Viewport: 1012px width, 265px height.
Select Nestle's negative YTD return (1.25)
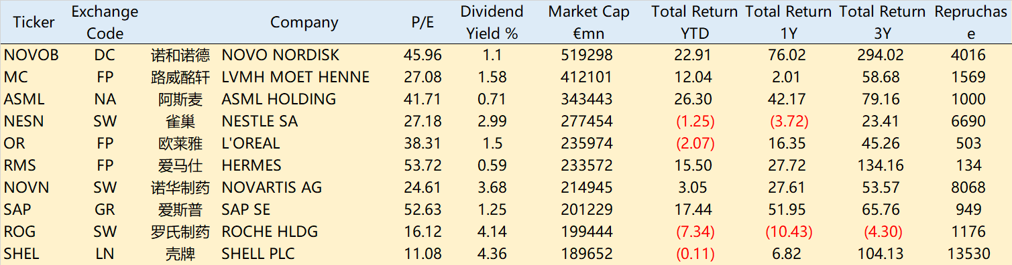[x=694, y=121]
